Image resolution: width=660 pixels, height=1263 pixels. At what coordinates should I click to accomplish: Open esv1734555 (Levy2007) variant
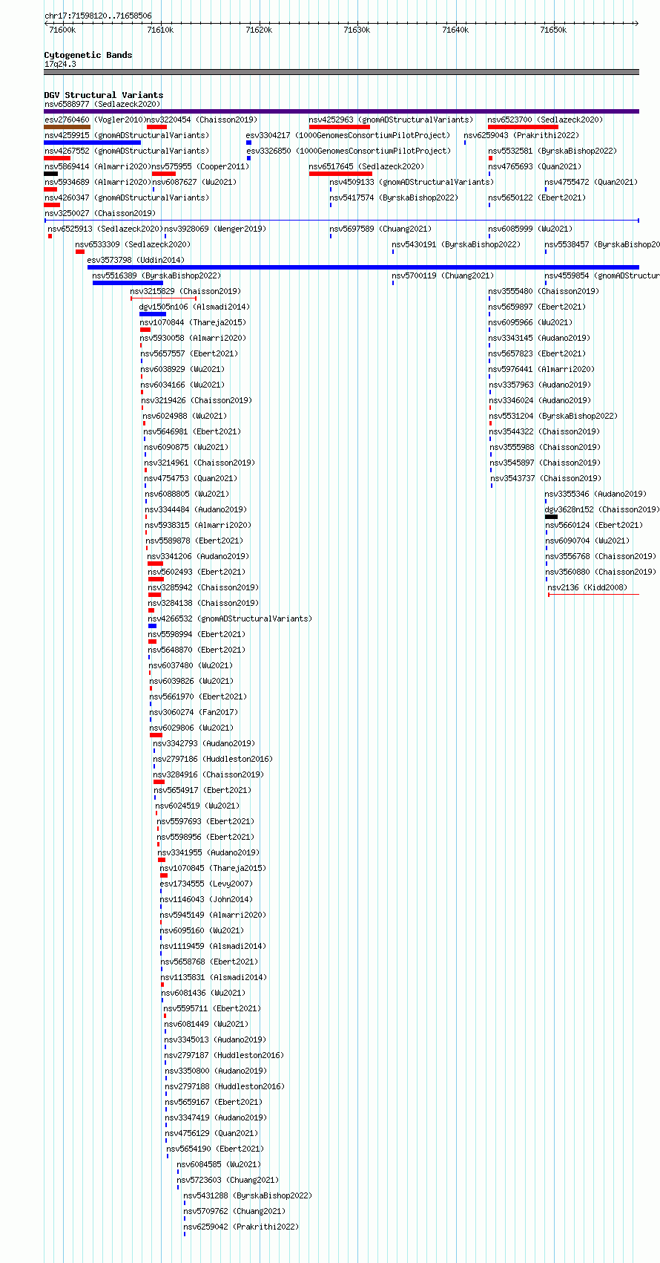(206, 884)
